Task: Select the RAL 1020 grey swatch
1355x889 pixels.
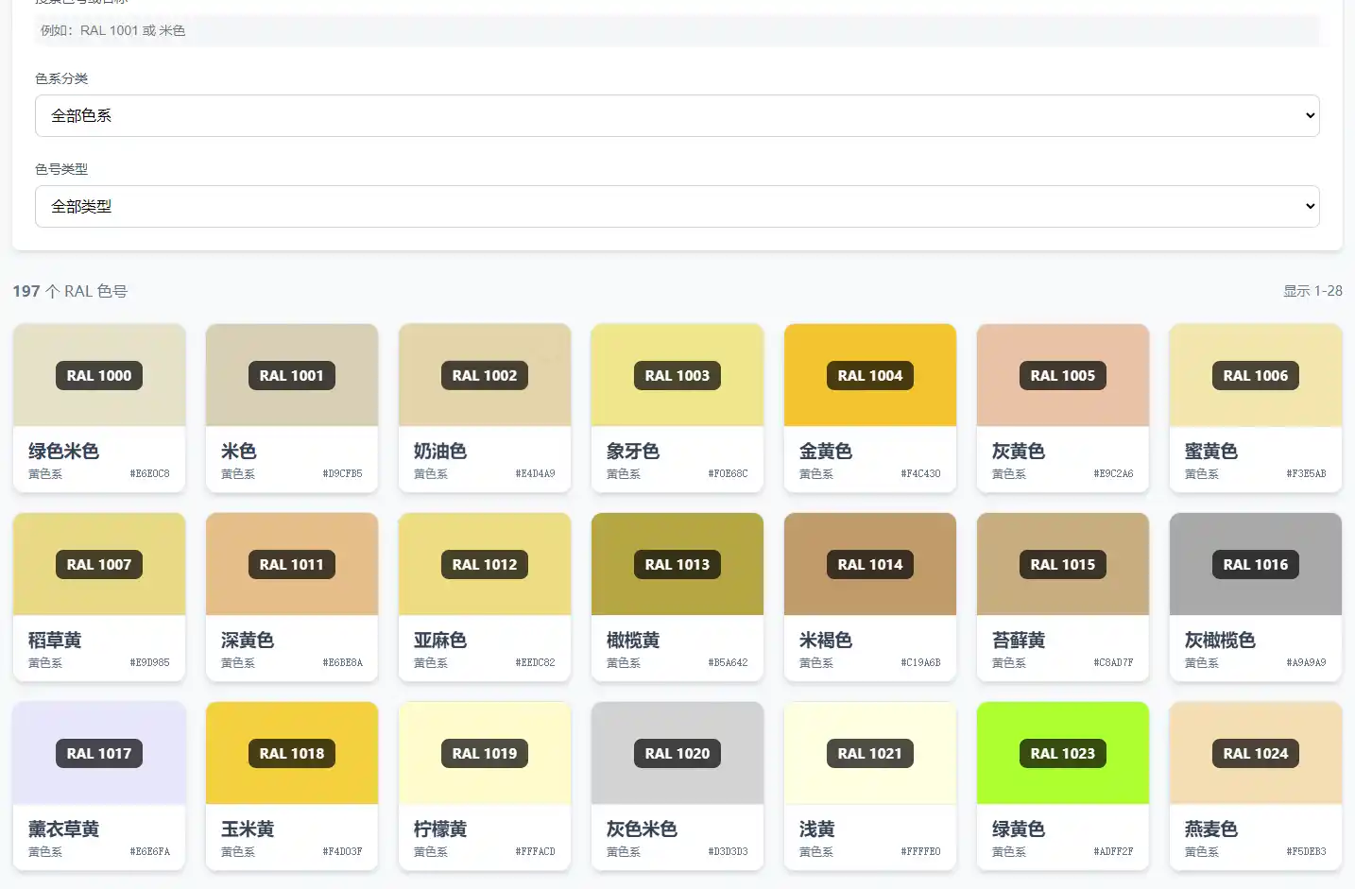Action: coord(677,753)
